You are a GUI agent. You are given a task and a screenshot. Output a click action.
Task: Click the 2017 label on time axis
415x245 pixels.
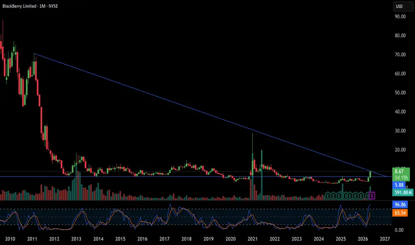pos(164,239)
